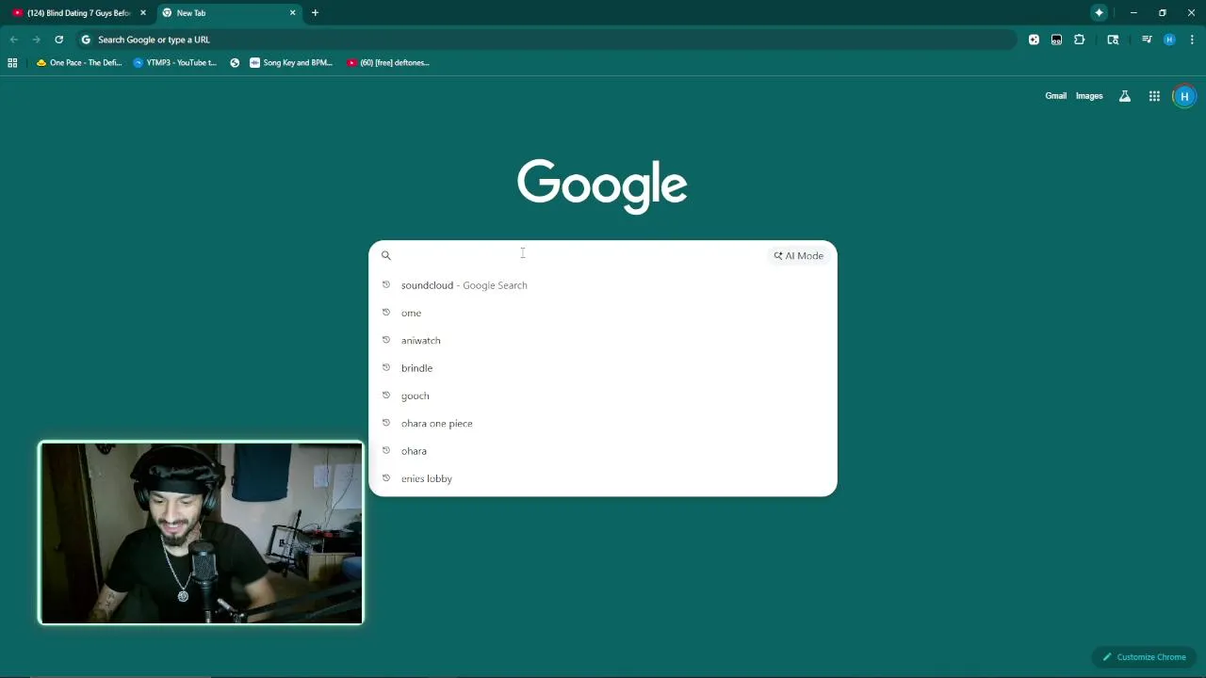Open Chrome three-dot menu
Screen dimensions: 1206x678
point(1192,40)
